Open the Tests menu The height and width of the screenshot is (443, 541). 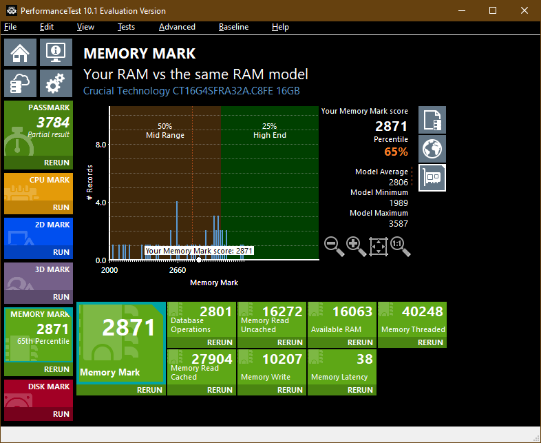[126, 27]
